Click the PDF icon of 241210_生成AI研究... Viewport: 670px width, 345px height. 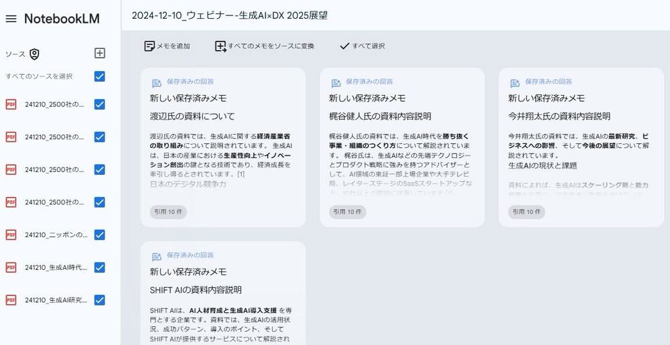coord(11,299)
